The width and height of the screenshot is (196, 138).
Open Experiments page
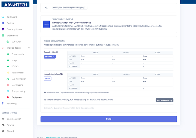[x=12, y=36]
